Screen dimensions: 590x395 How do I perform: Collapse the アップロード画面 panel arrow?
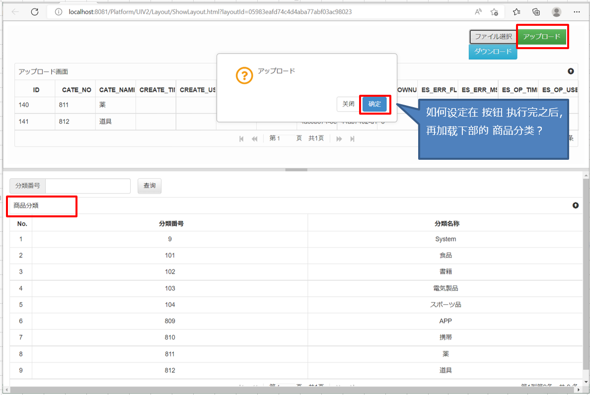571,71
